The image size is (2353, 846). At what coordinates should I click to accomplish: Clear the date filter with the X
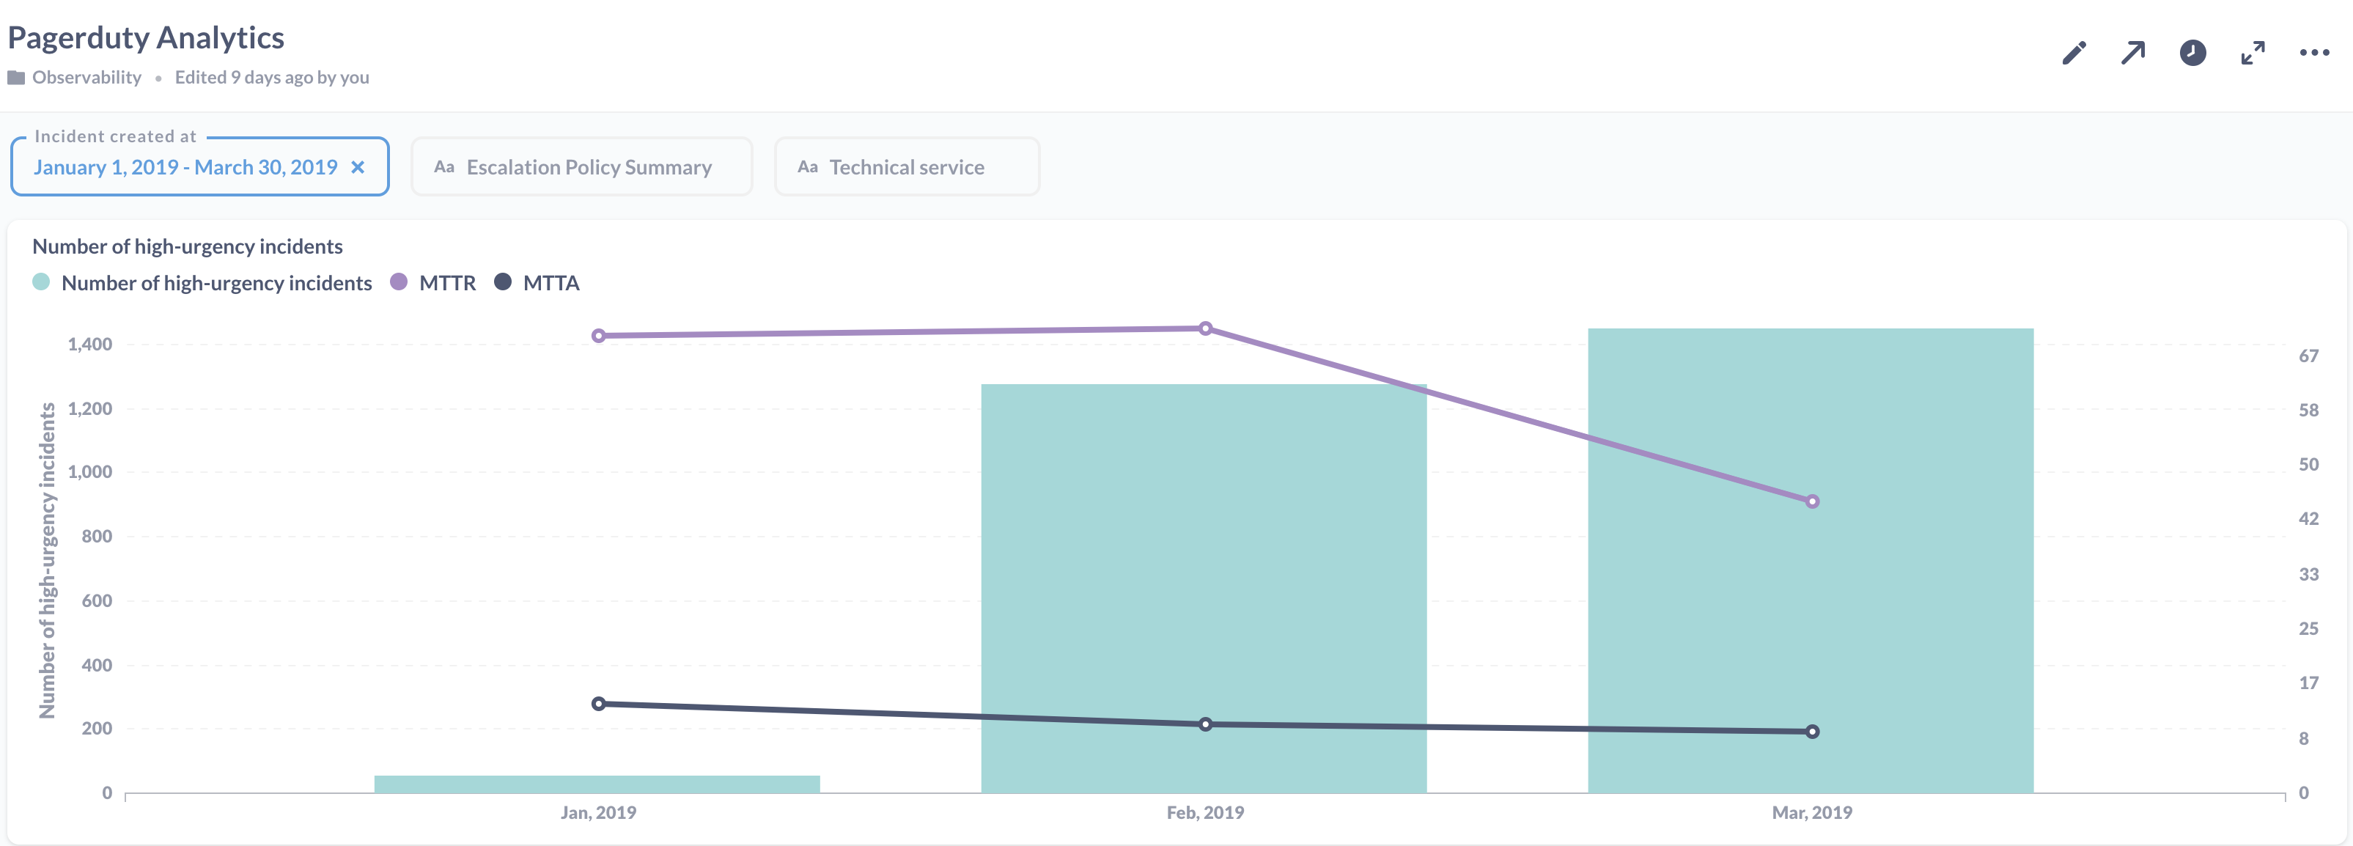tap(358, 167)
